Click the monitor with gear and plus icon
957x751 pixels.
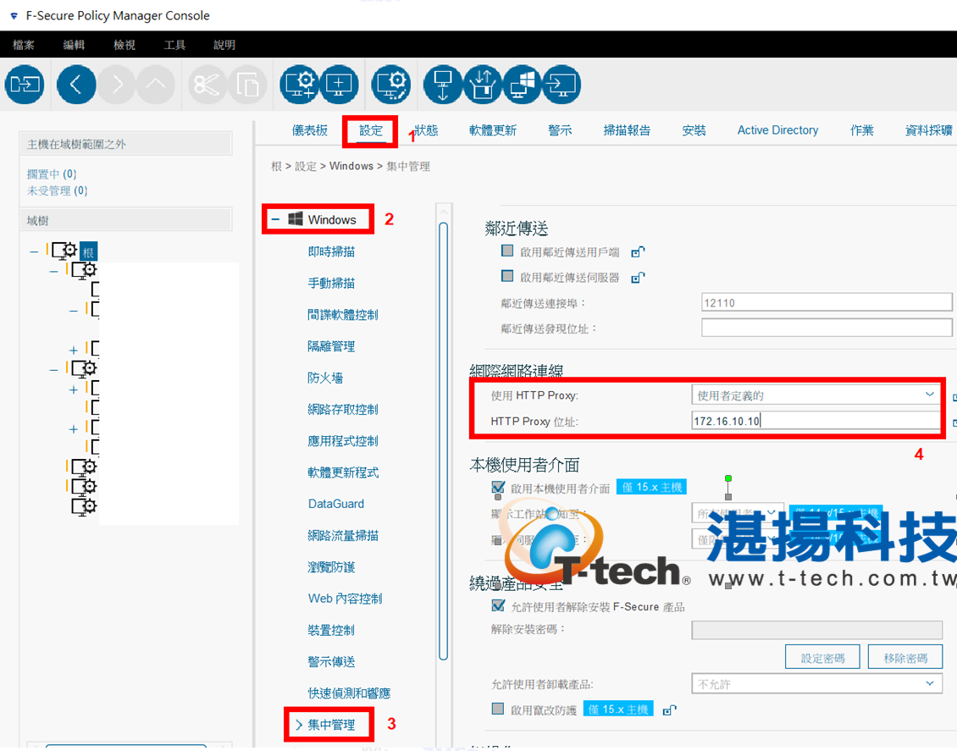(x=299, y=84)
